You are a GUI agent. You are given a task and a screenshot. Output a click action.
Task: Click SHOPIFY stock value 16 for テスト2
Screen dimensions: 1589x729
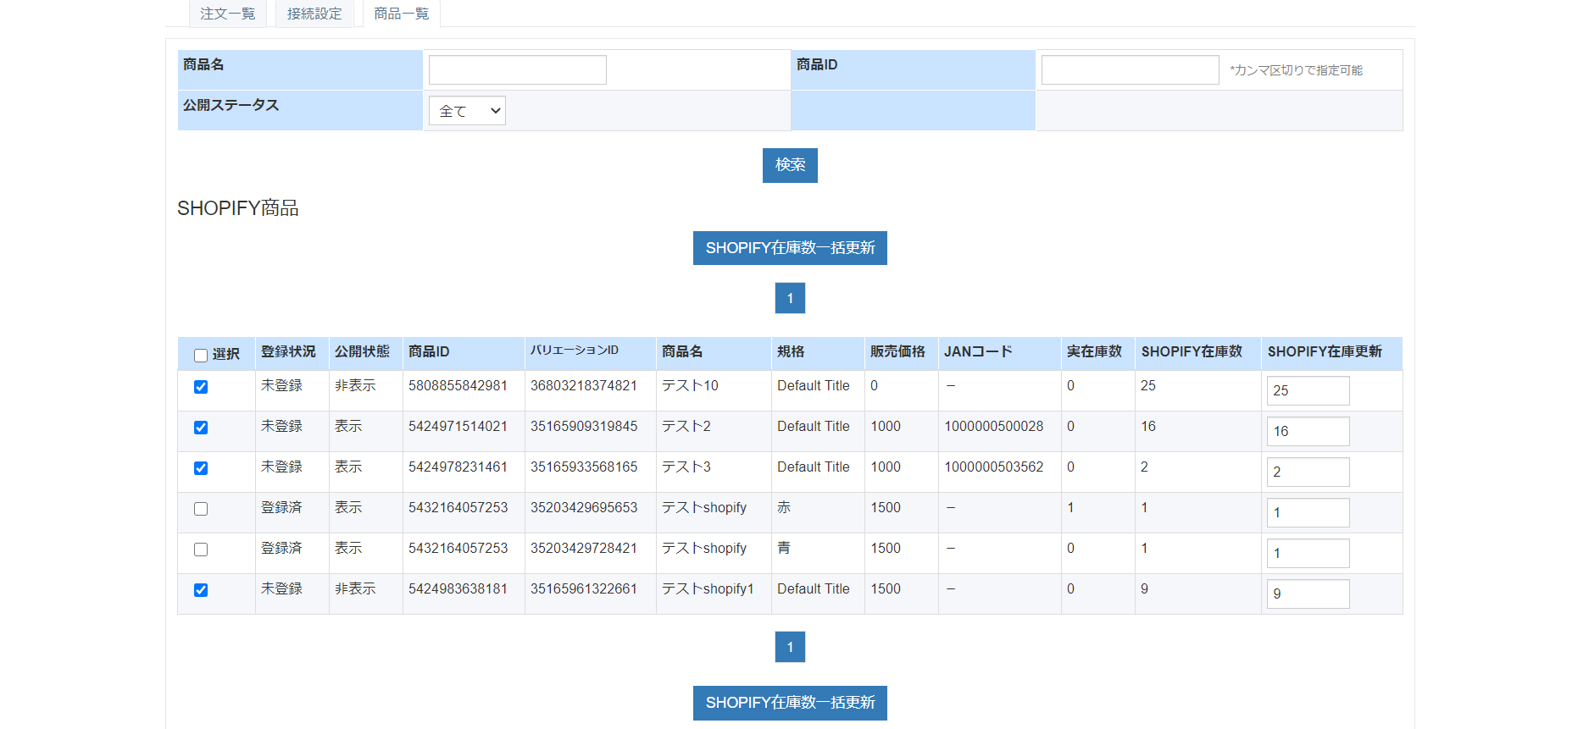tap(1148, 426)
